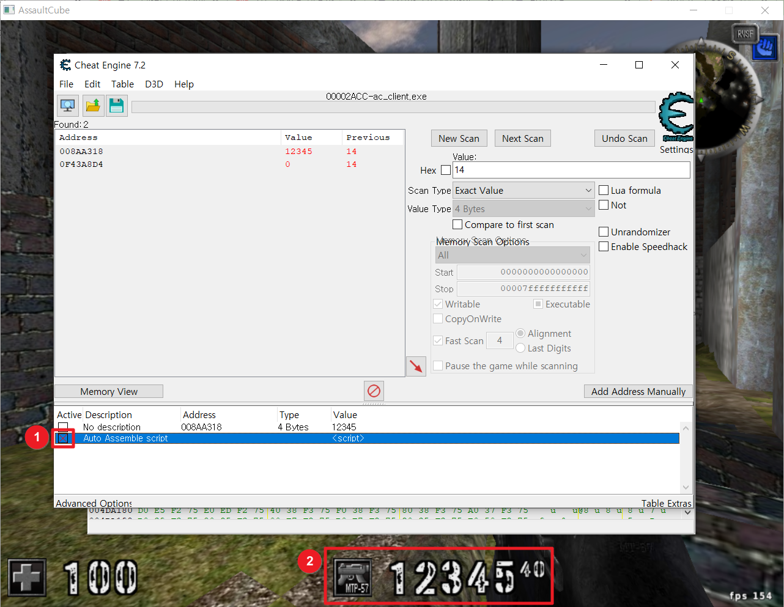This screenshot has width=784, height=607.
Task: Enable Speedhack checkbox
Action: (604, 246)
